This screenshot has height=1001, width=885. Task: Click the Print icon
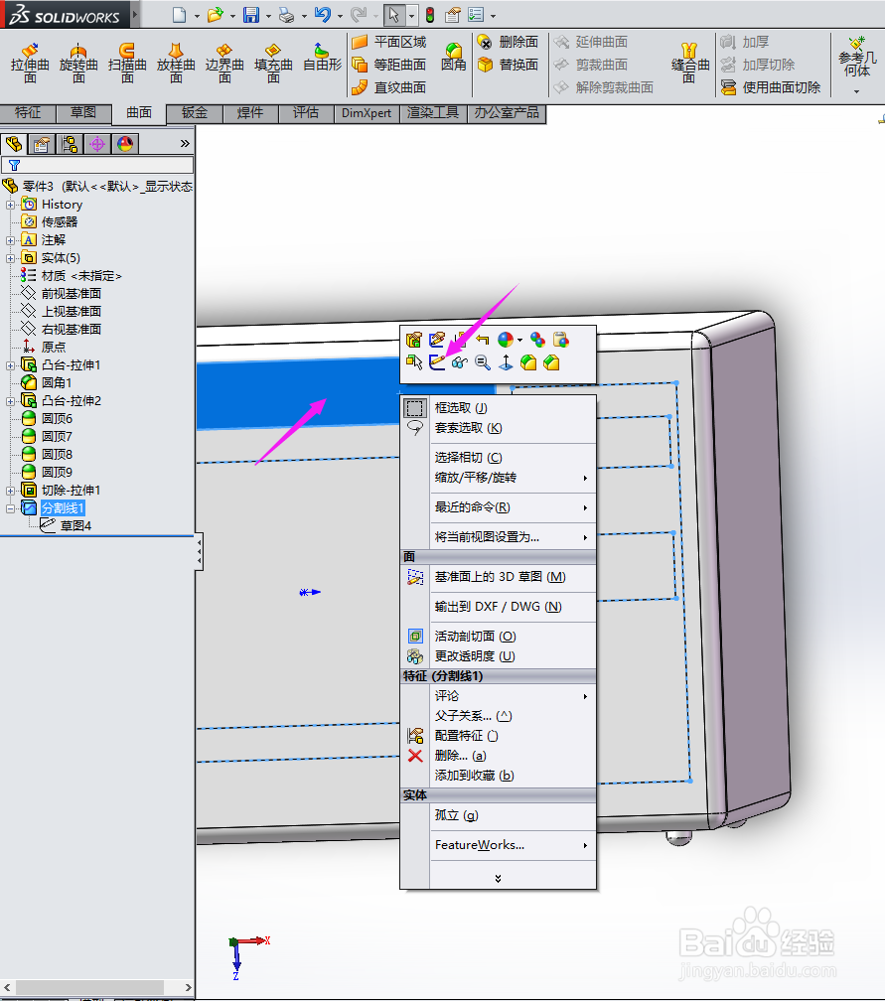coord(287,15)
